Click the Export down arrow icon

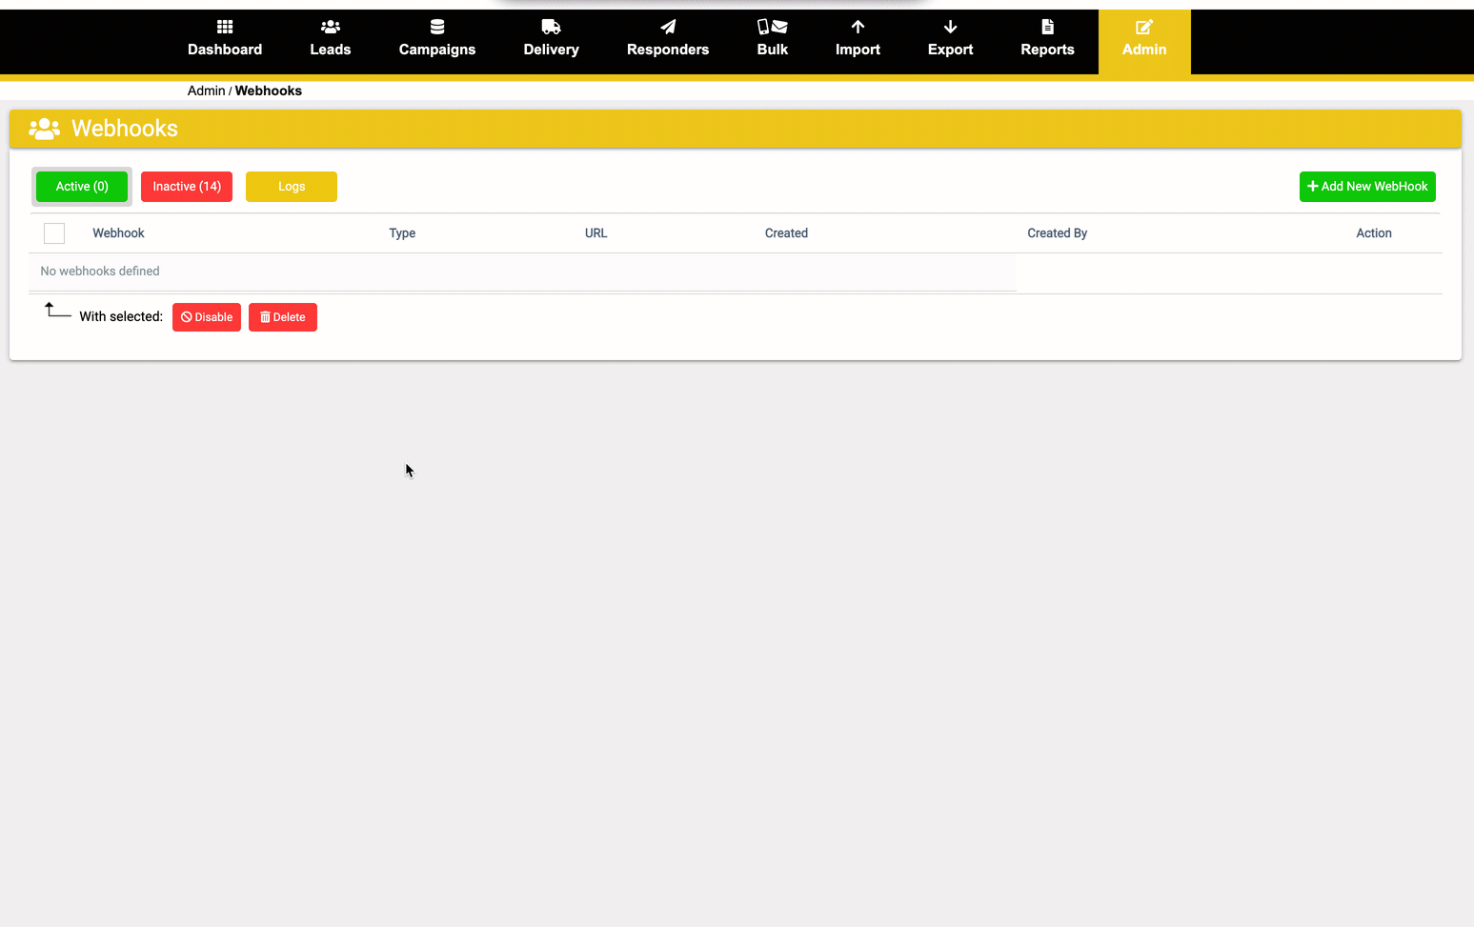[950, 27]
